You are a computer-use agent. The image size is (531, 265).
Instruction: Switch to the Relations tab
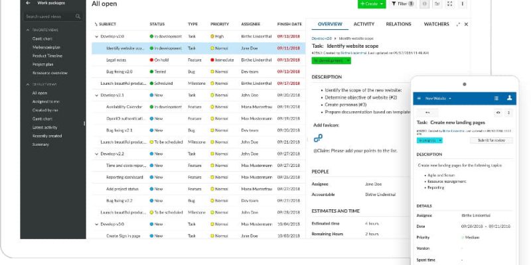coord(399,25)
